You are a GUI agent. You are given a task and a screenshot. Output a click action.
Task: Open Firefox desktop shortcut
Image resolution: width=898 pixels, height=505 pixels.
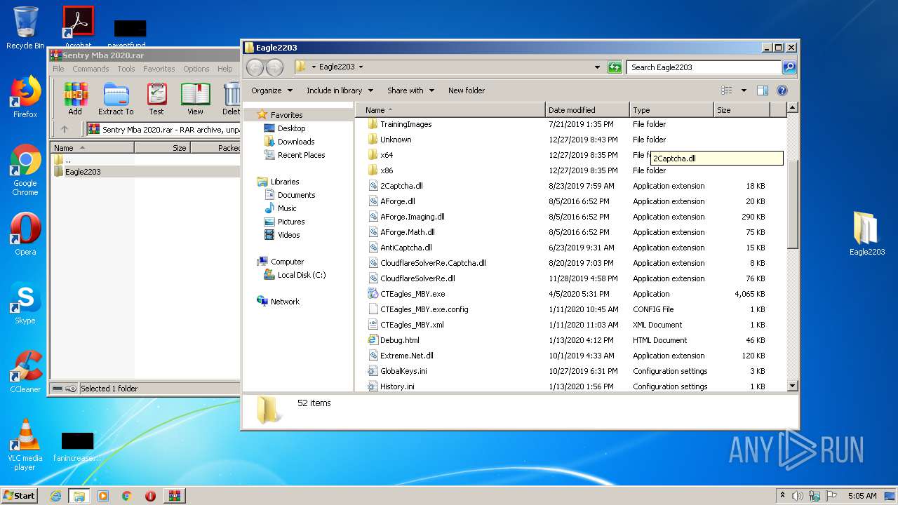coord(25,97)
